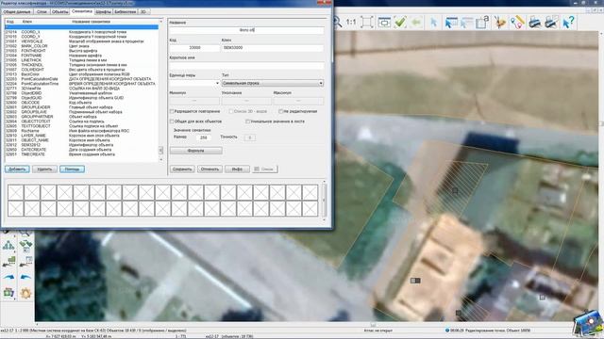The image size is (604, 339).
Task: Click the blue redo arrow in left panel
Action: point(8,277)
